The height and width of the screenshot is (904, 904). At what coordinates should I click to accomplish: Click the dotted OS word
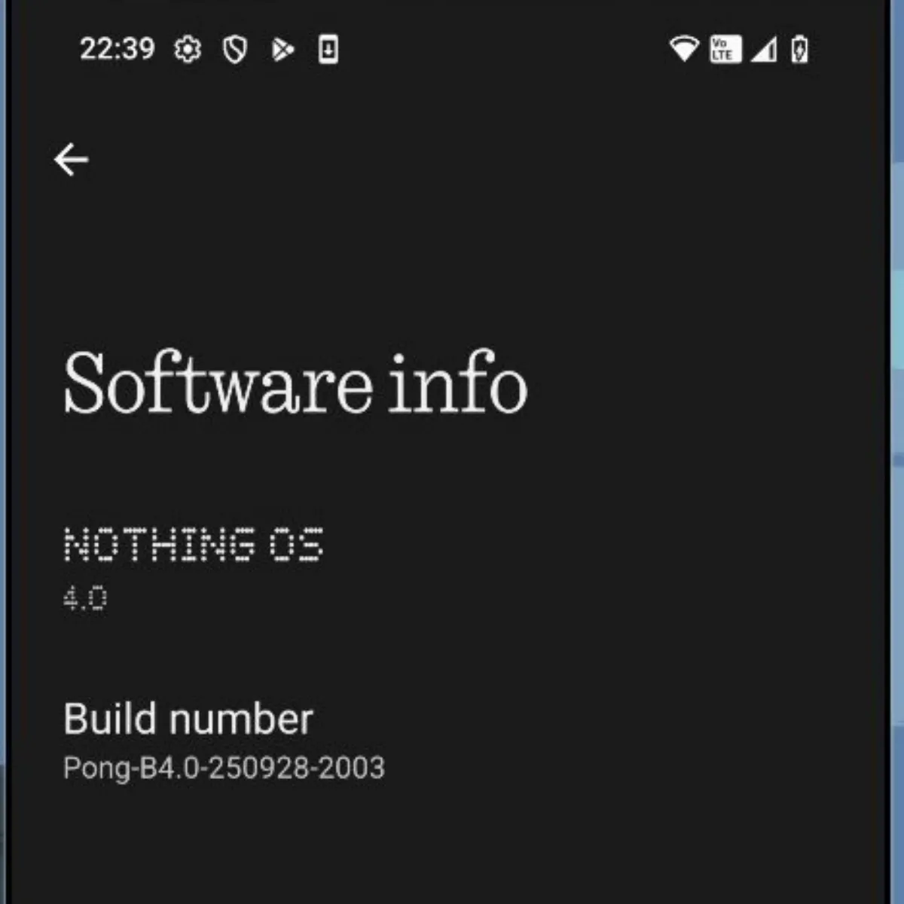[x=297, y=544]
